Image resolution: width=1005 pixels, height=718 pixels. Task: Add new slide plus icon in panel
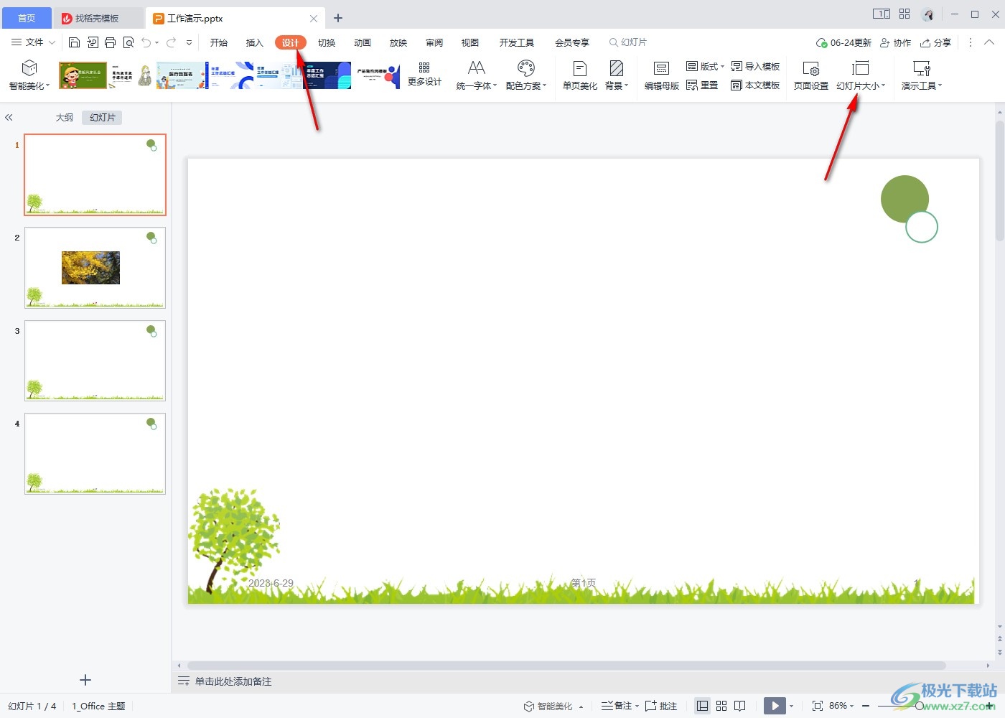tap(85, 680)
